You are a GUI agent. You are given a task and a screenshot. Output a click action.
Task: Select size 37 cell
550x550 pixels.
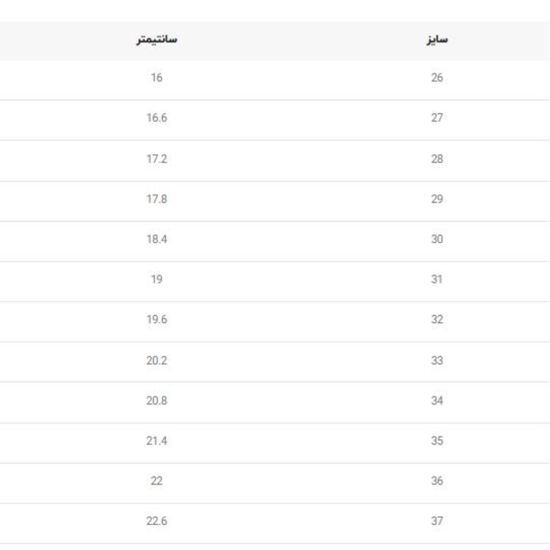click(437, 521)
